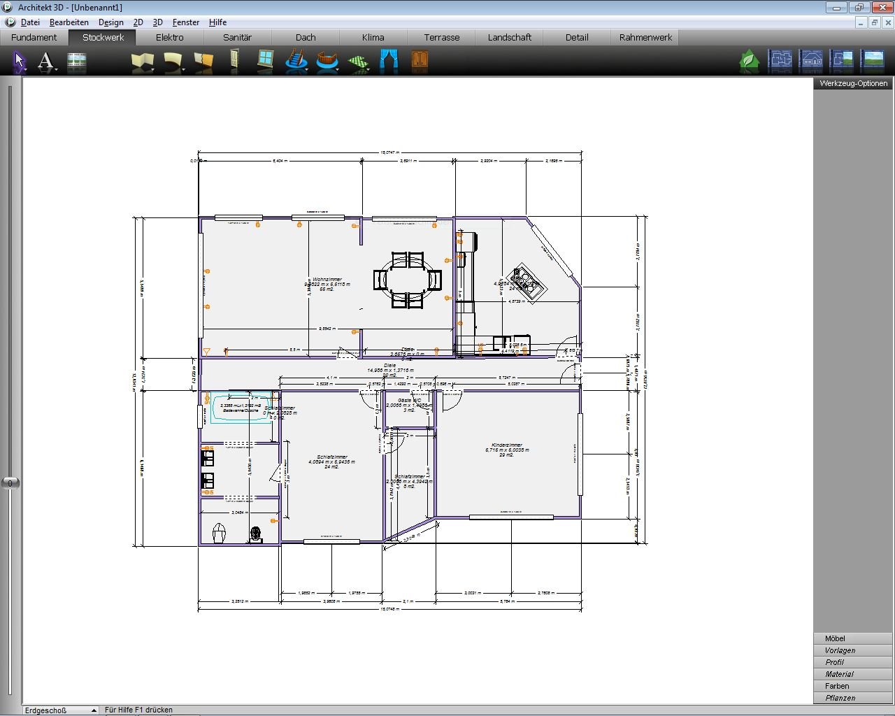The image size is (895, 716).
Task: Click the filmstrip walkthrough tool icon
Action: [77, 62]
